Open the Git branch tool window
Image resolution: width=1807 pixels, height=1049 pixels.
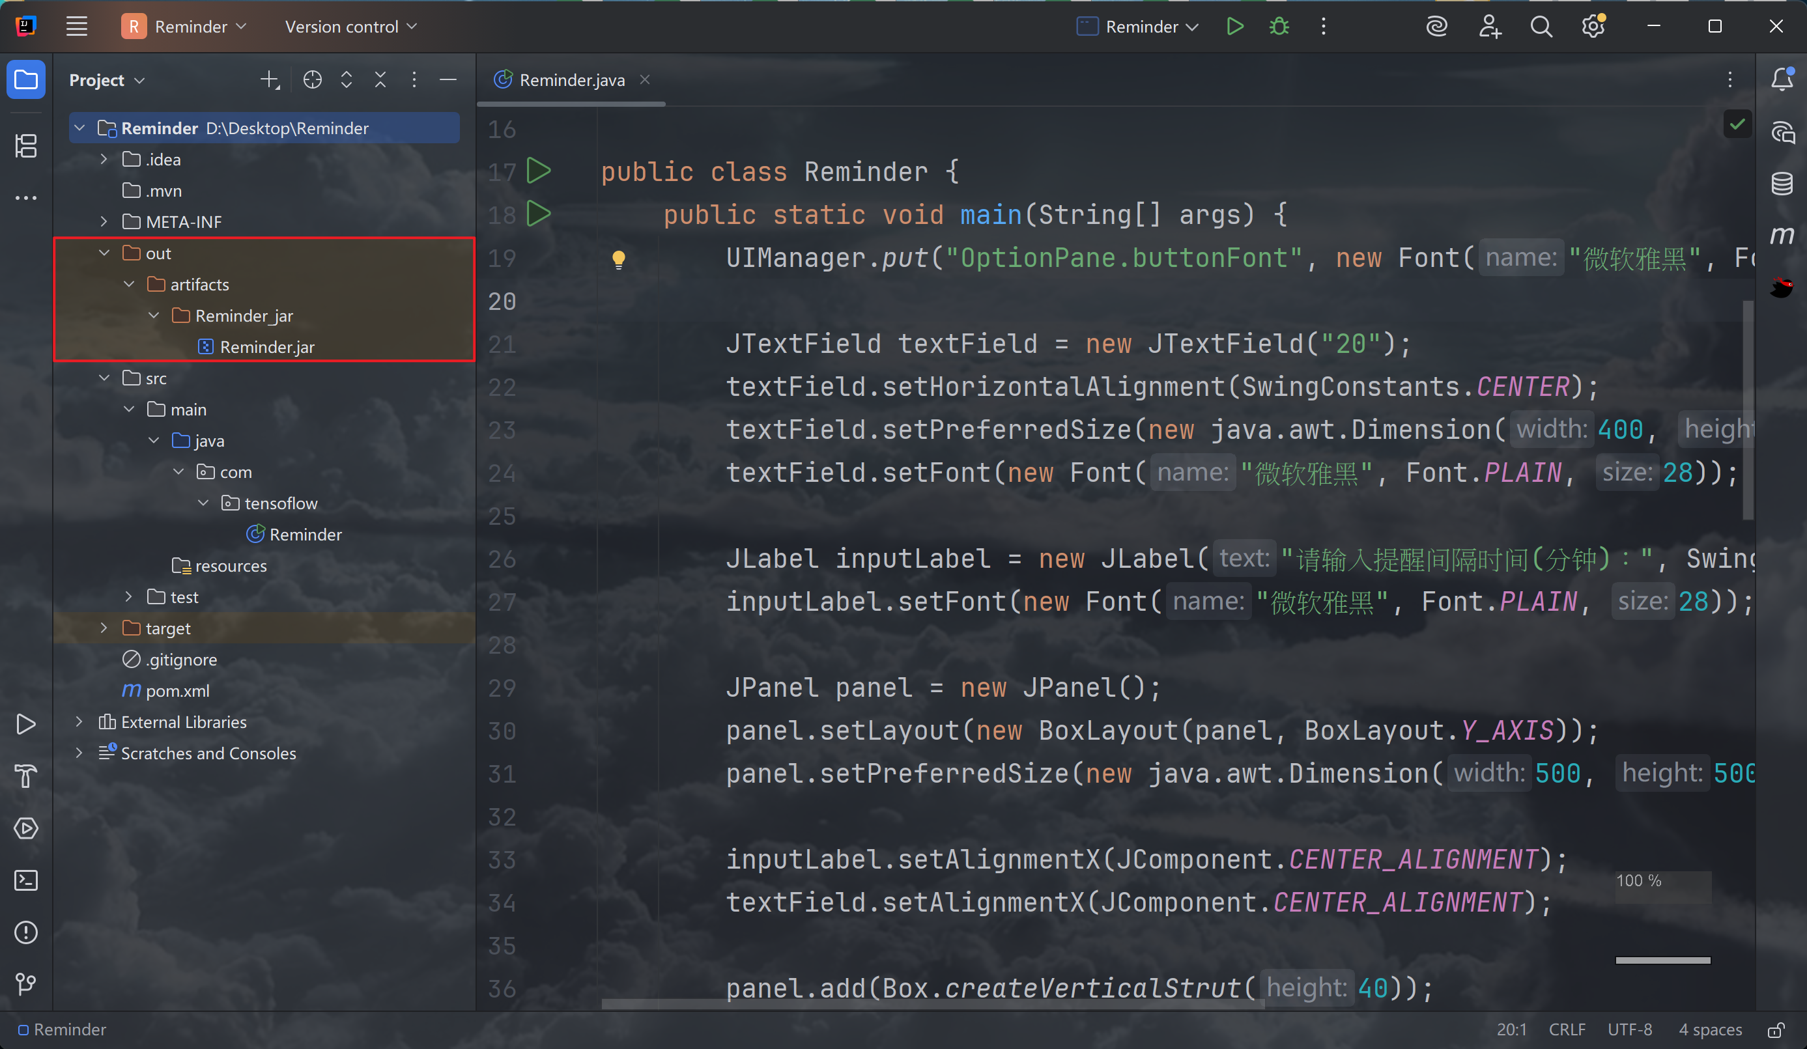pyautogui.click(x=26, y=984)
